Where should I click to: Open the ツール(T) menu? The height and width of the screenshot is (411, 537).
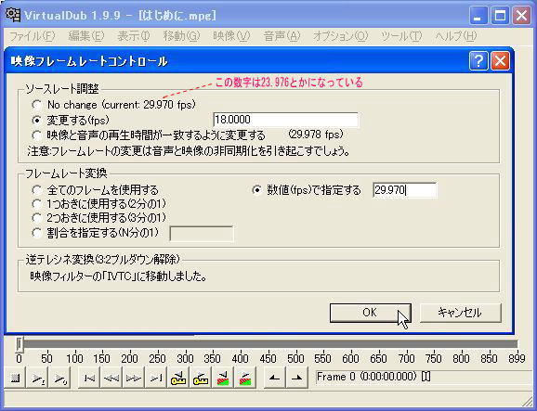pyautogui.click(x=401, y=36)
